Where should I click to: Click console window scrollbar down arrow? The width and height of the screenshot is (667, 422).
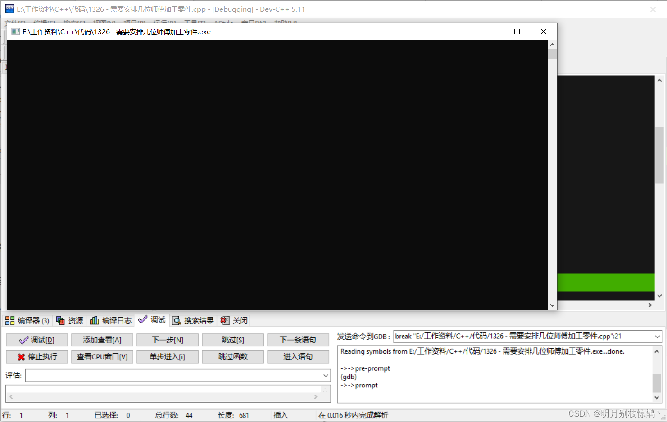[553, 305]
